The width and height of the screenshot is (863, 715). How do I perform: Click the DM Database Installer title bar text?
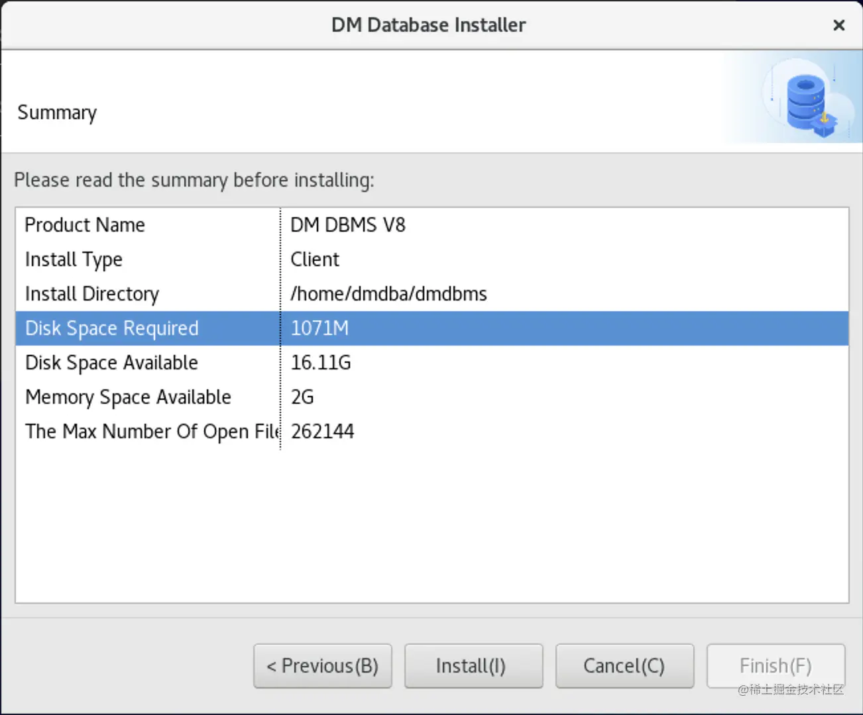click(x=428, y=25)
